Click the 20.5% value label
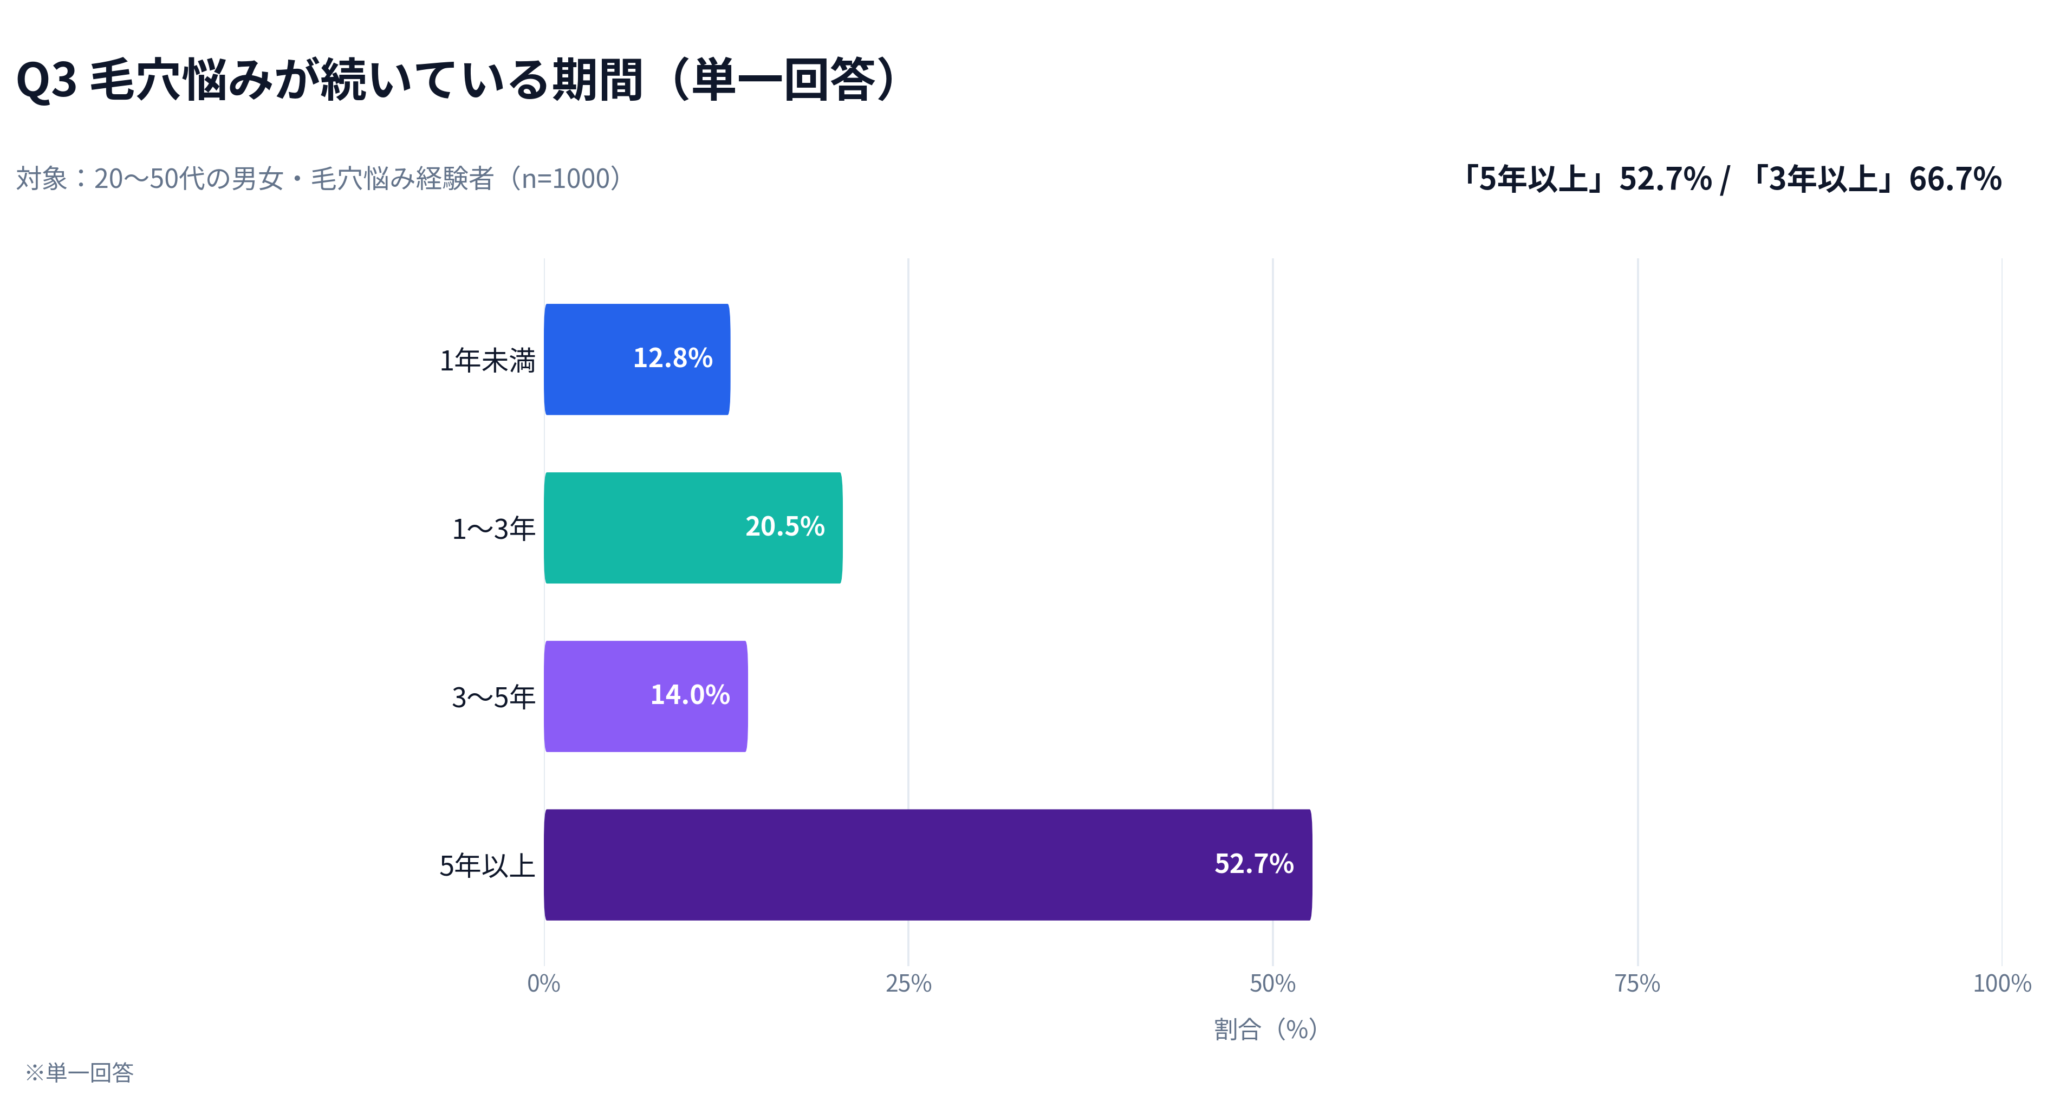 click(784, 526)
